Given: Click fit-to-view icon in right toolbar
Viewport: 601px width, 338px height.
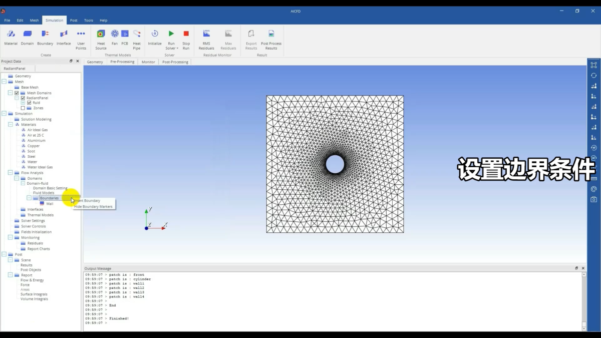Looking at the screenshot, I should click(x=593, y=65).
